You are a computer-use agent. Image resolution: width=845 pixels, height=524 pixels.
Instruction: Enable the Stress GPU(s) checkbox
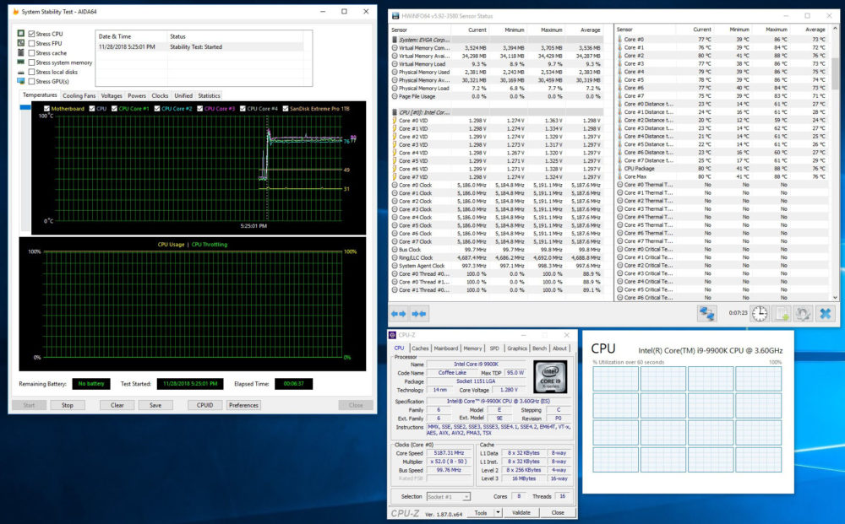tap(32, 81)
